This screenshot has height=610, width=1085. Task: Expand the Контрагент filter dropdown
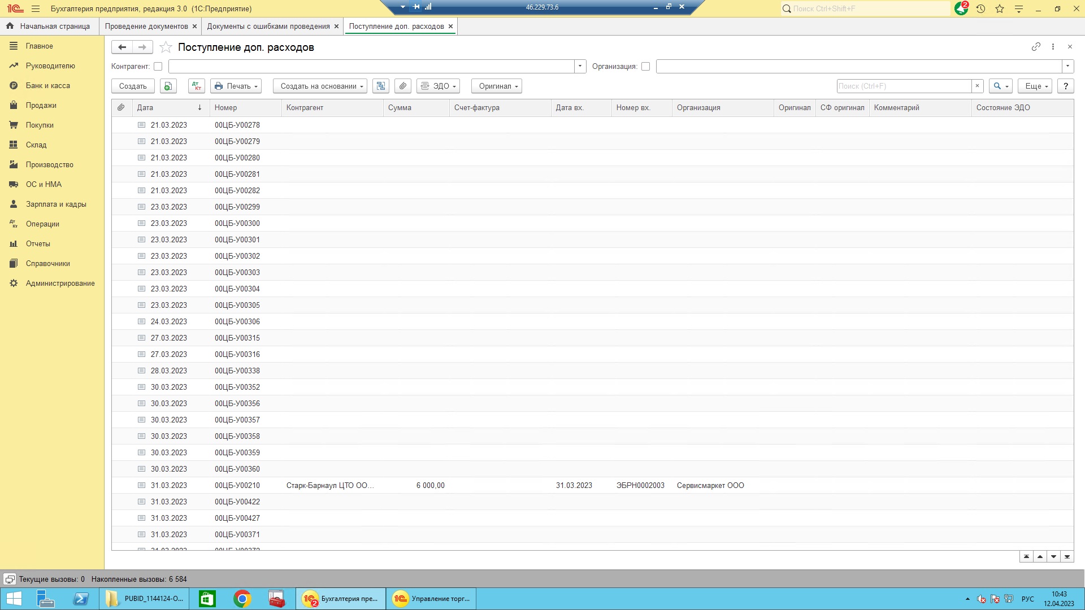[x=580, y=67]
